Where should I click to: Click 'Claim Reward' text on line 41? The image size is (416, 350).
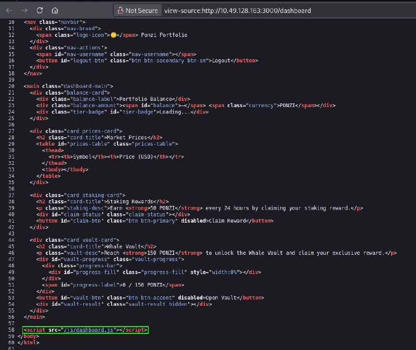point(227,221)
